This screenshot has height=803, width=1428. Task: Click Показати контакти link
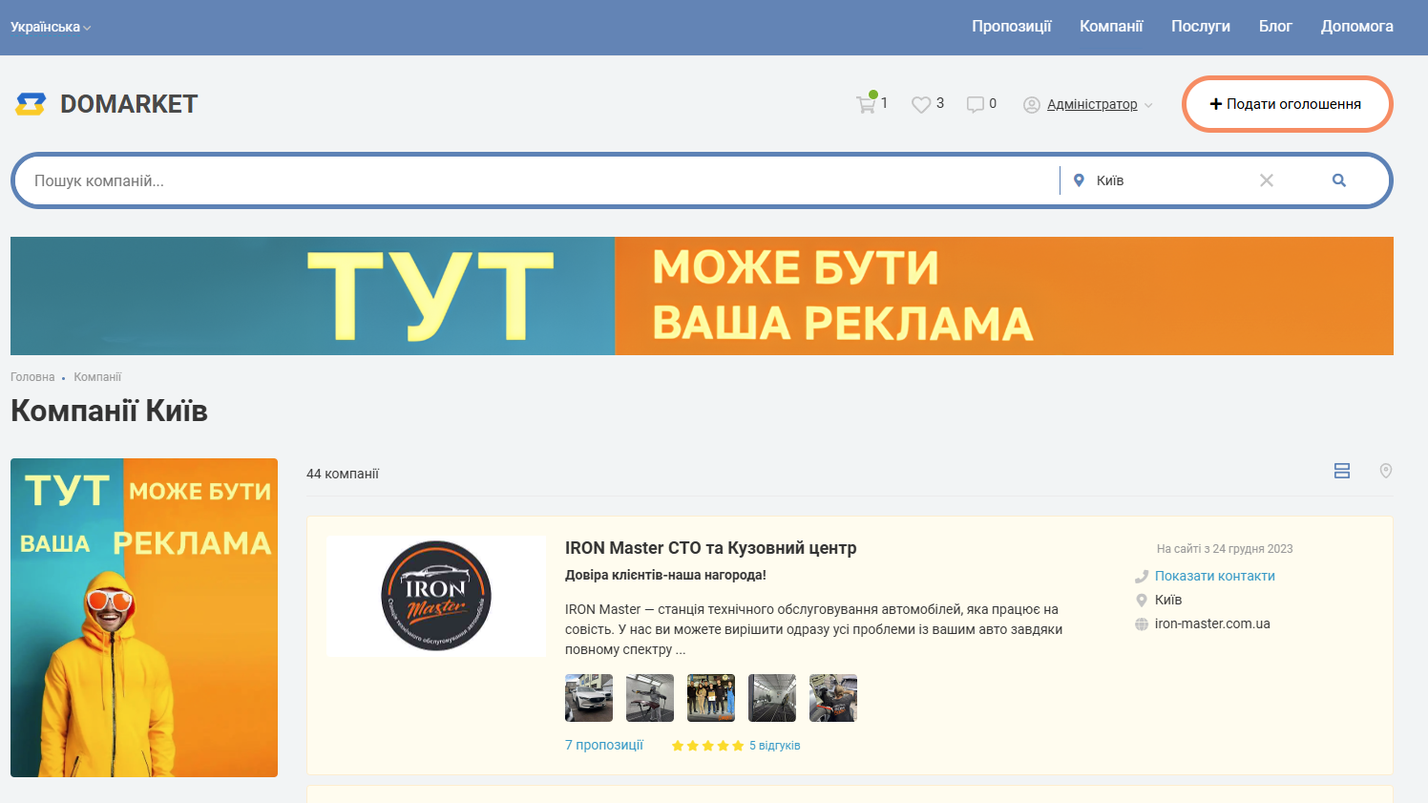pos(1215,576)
